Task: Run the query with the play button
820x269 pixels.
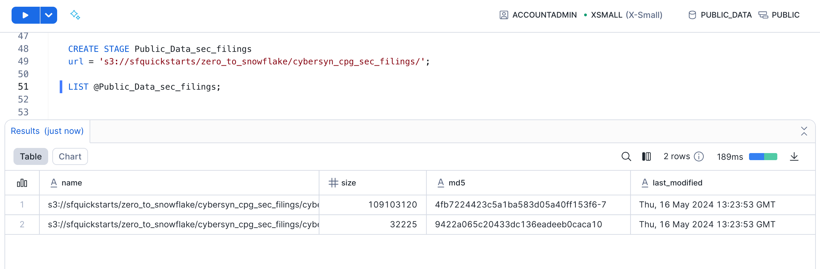Action: (25, 15)
